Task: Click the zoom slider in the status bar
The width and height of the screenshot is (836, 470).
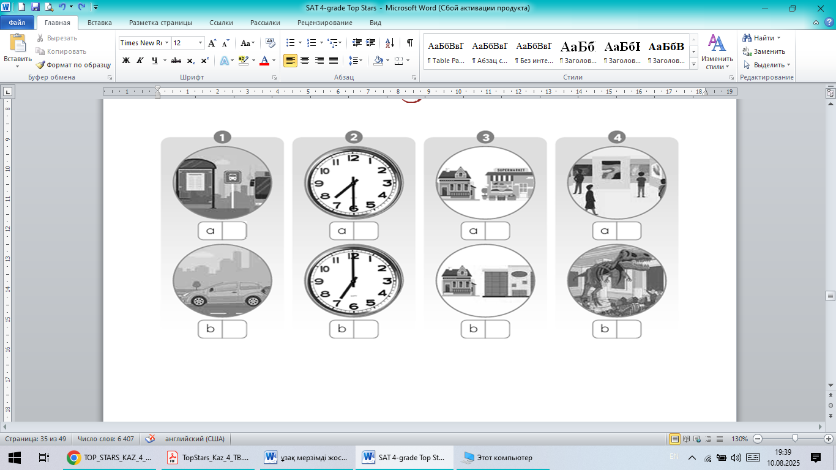Action: point(794,439)
